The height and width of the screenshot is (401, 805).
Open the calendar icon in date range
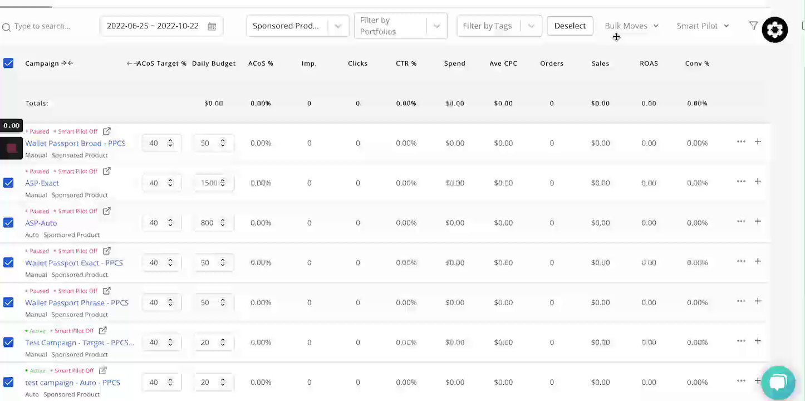point(212,26)
